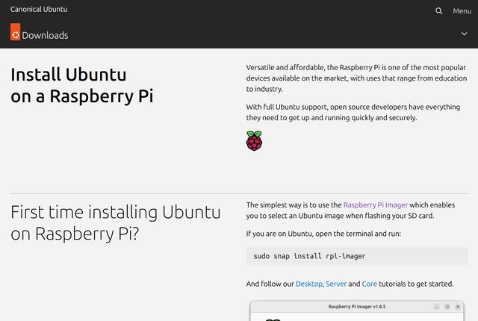
Task: Click the maximize icon in Imager screenshot
Action: coord(447,307)
